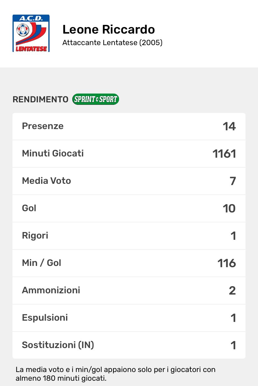
Task: Select the Rigori row
Action: tap(129, 236)
